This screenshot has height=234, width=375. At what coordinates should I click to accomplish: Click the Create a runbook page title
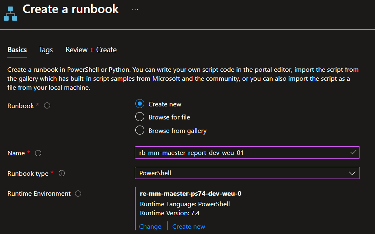point(71,9)
